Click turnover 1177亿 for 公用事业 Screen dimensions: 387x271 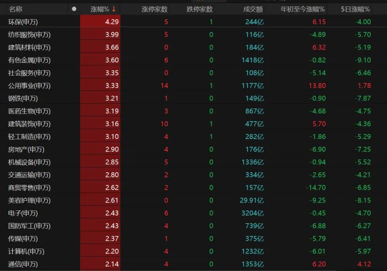click(252, 86)
